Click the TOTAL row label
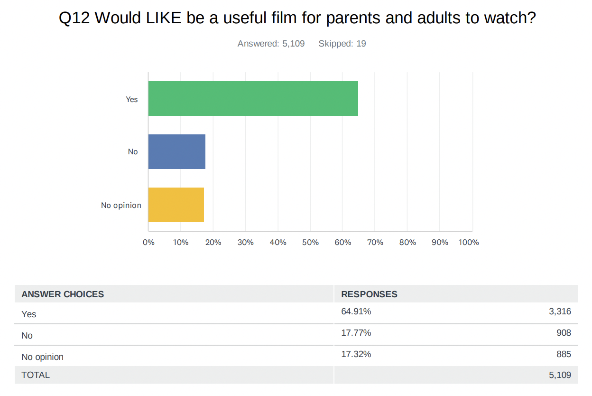 coord(36,375)
